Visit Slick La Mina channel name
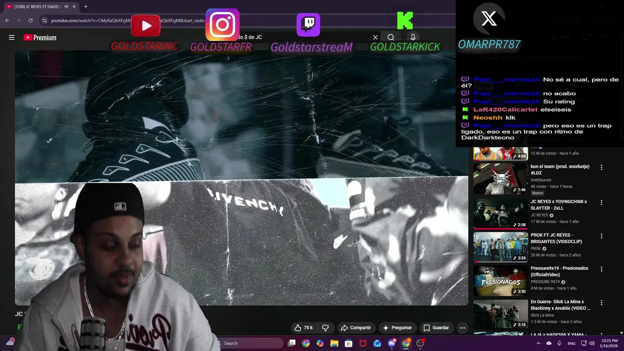The image size is (624, 351). (x=542, y=315)
